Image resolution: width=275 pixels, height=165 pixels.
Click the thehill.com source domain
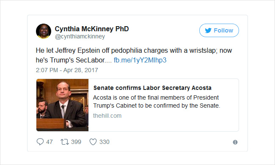coord(107,116)
